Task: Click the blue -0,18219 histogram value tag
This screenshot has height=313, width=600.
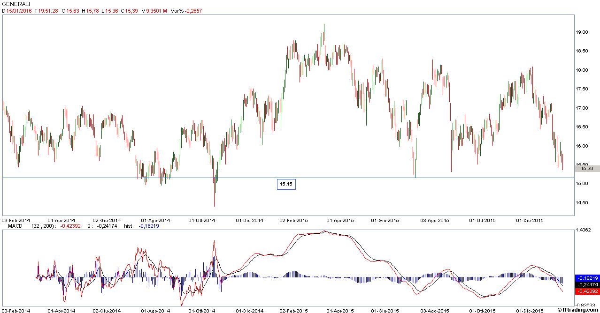Action: pos(587,278)
